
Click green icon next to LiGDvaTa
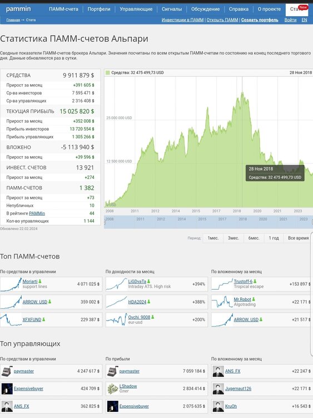point(148,281)
